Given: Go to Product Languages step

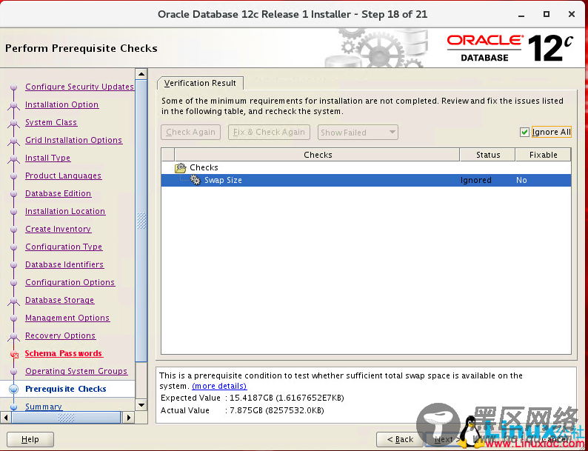Looking at the screenshot, I should coord(64,176).
